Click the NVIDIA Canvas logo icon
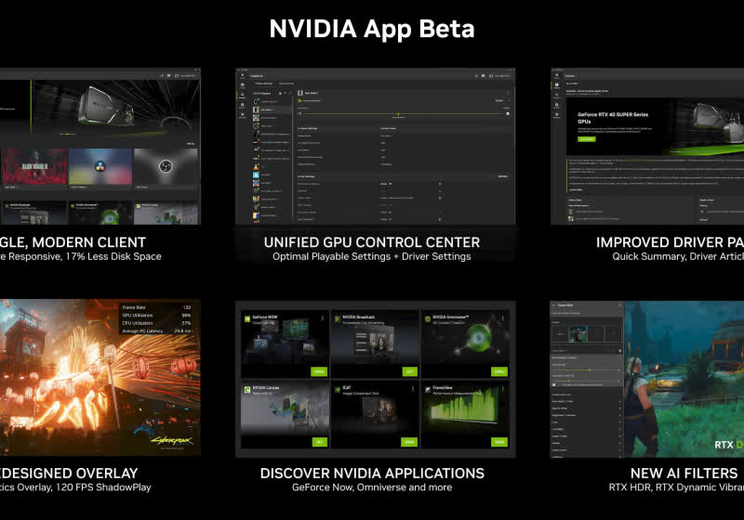Image resolution: width=744 pixels, height=520 pixels. pos(247,390)
